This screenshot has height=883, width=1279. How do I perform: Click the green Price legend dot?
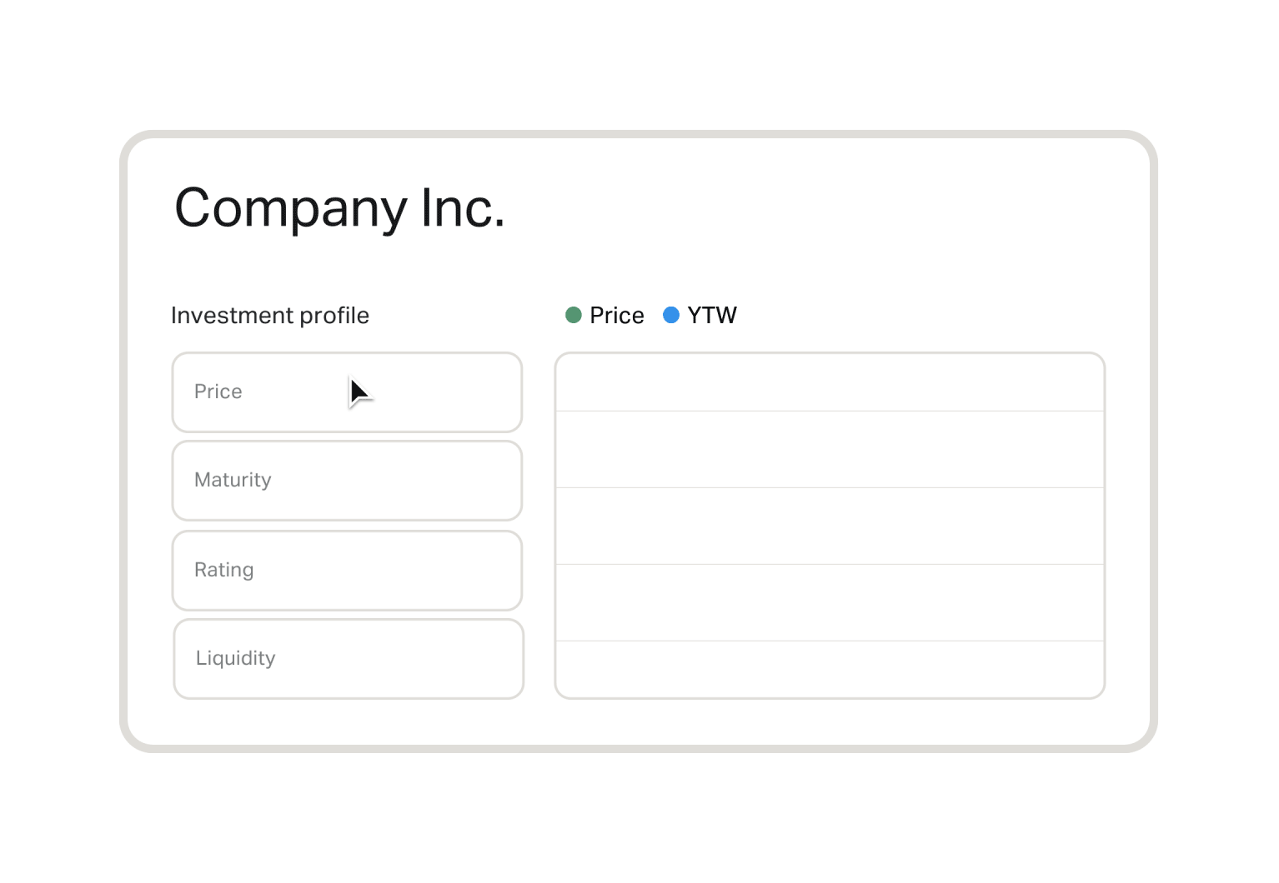(x=574, y=315)
